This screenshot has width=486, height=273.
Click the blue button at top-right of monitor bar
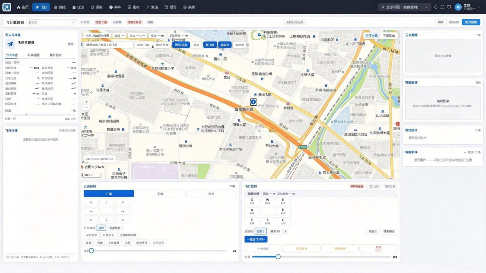click(471, 22)
